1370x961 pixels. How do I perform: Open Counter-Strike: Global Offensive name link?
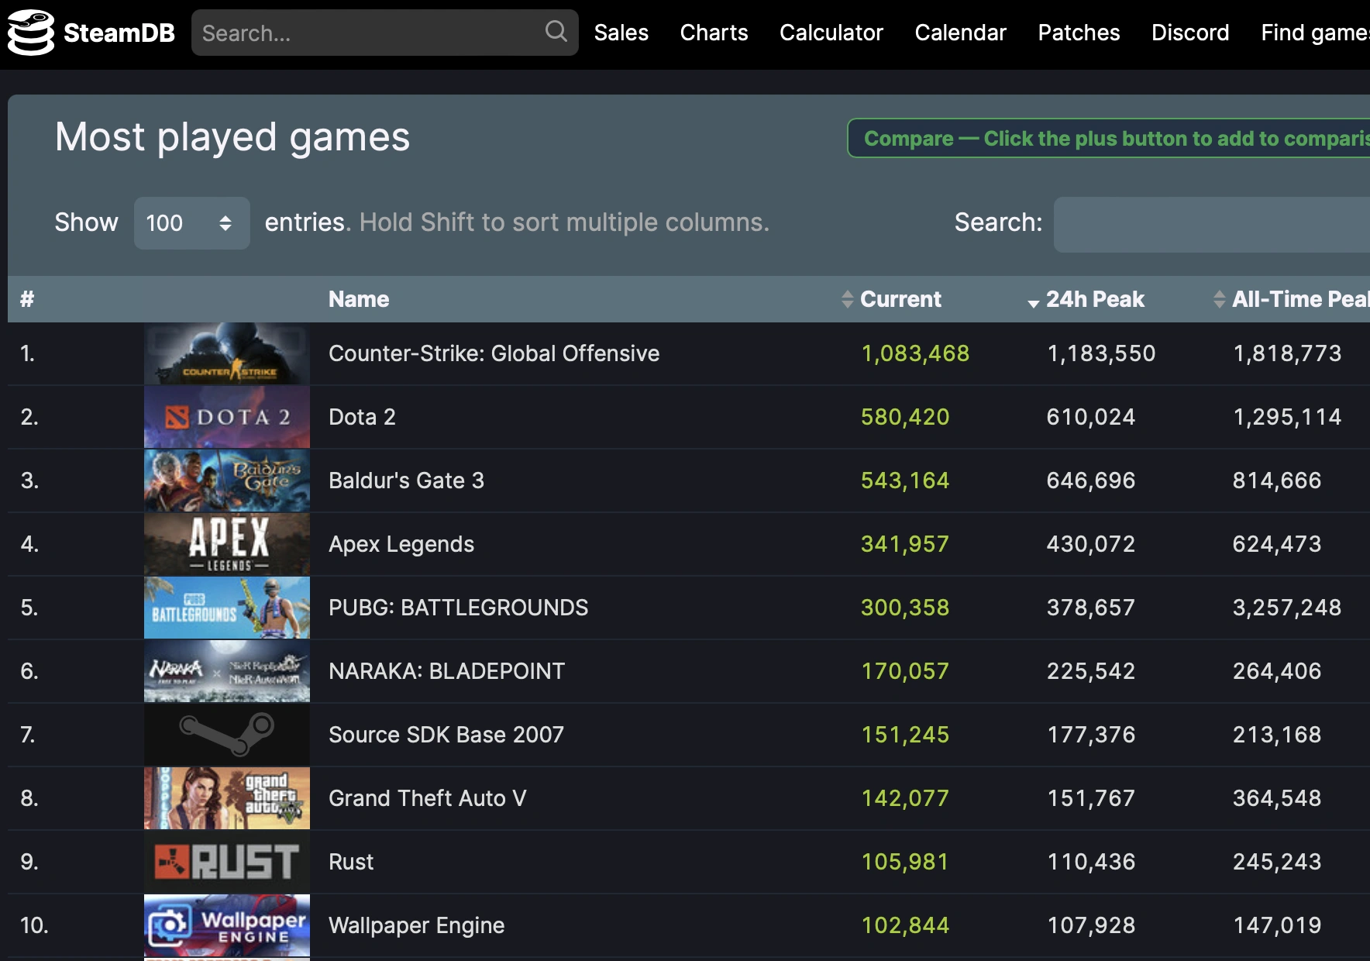494,353
